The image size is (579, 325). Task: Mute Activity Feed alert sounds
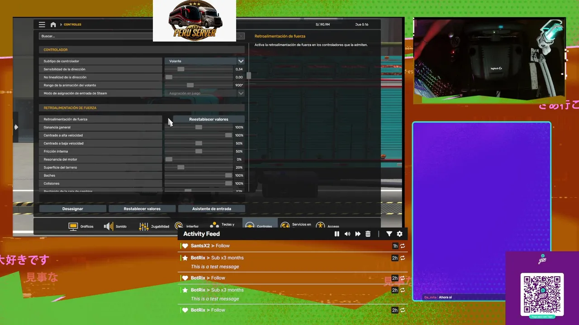[x=347, y=234]
